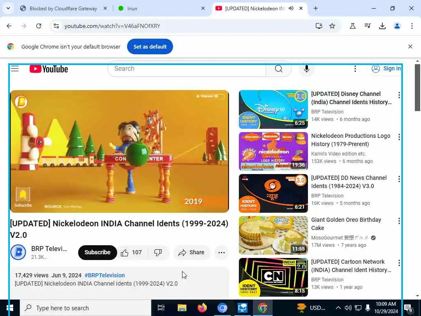Go to YouTube home via logo

click(x=49, y=69)
